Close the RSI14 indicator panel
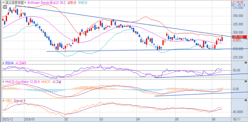Screen dimensions: 248x122 245,63
